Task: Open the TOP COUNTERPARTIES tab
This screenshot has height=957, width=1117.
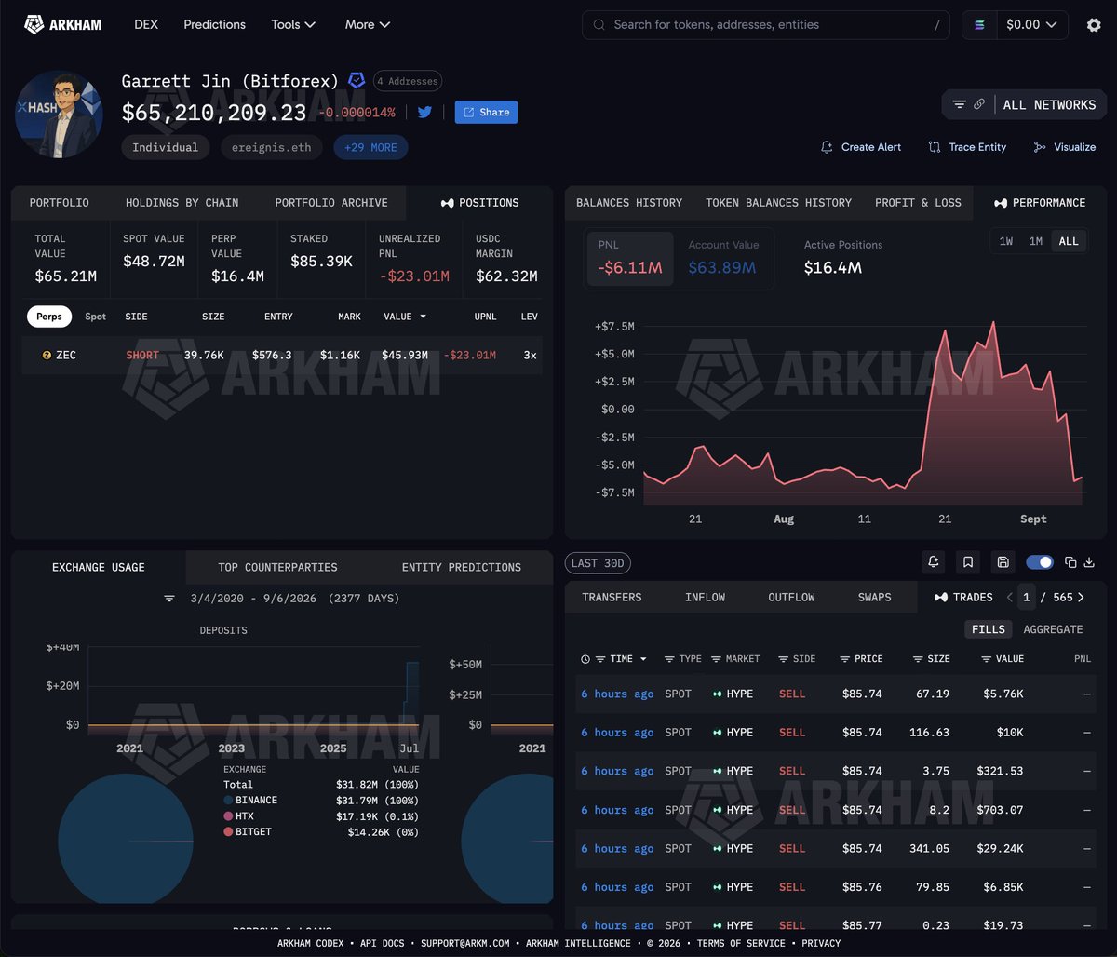Action: [277, 567]
